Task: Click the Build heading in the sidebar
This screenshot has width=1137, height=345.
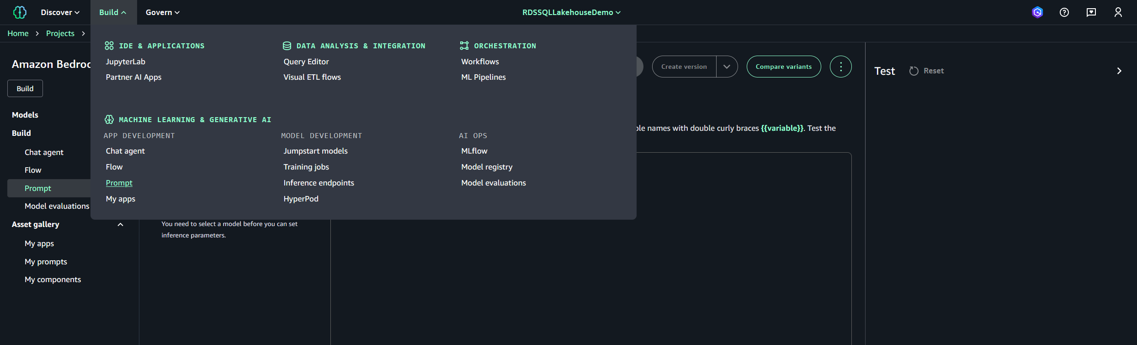Action: pyautogui.click(x=21, y=133)
